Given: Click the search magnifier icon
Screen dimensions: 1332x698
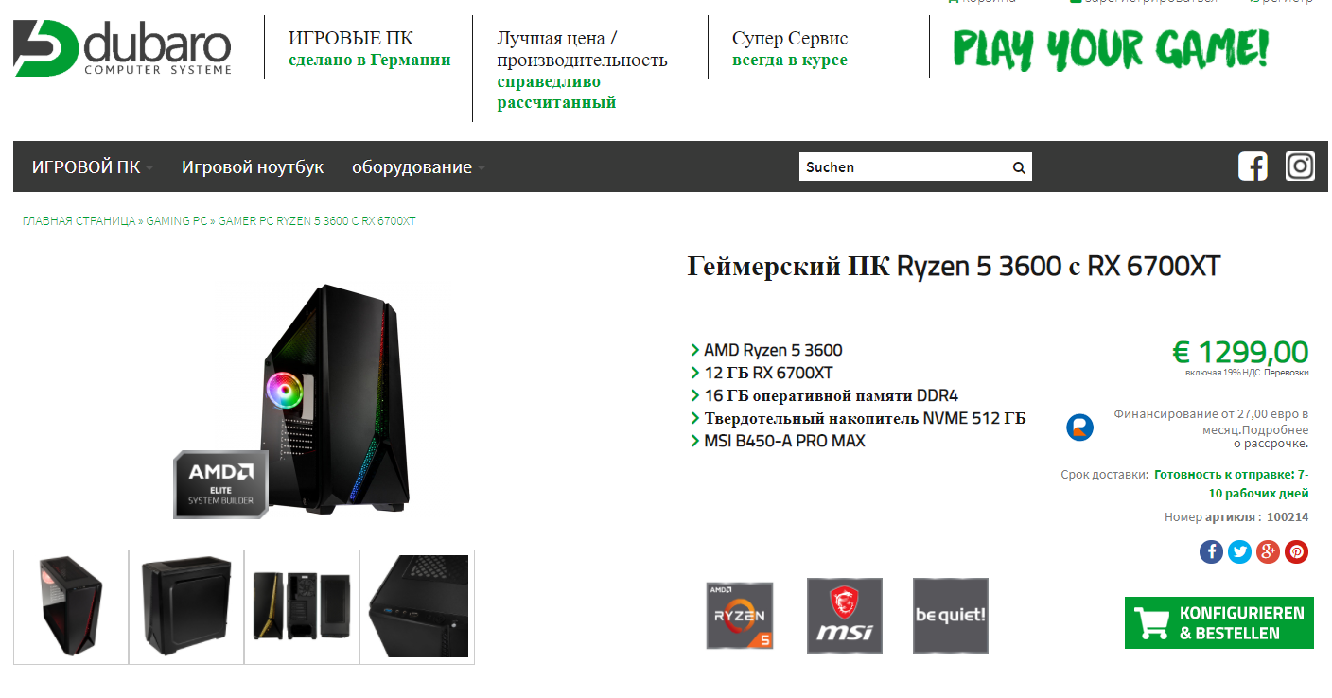Looking at the screenshot, I should tap(1019, 167).
